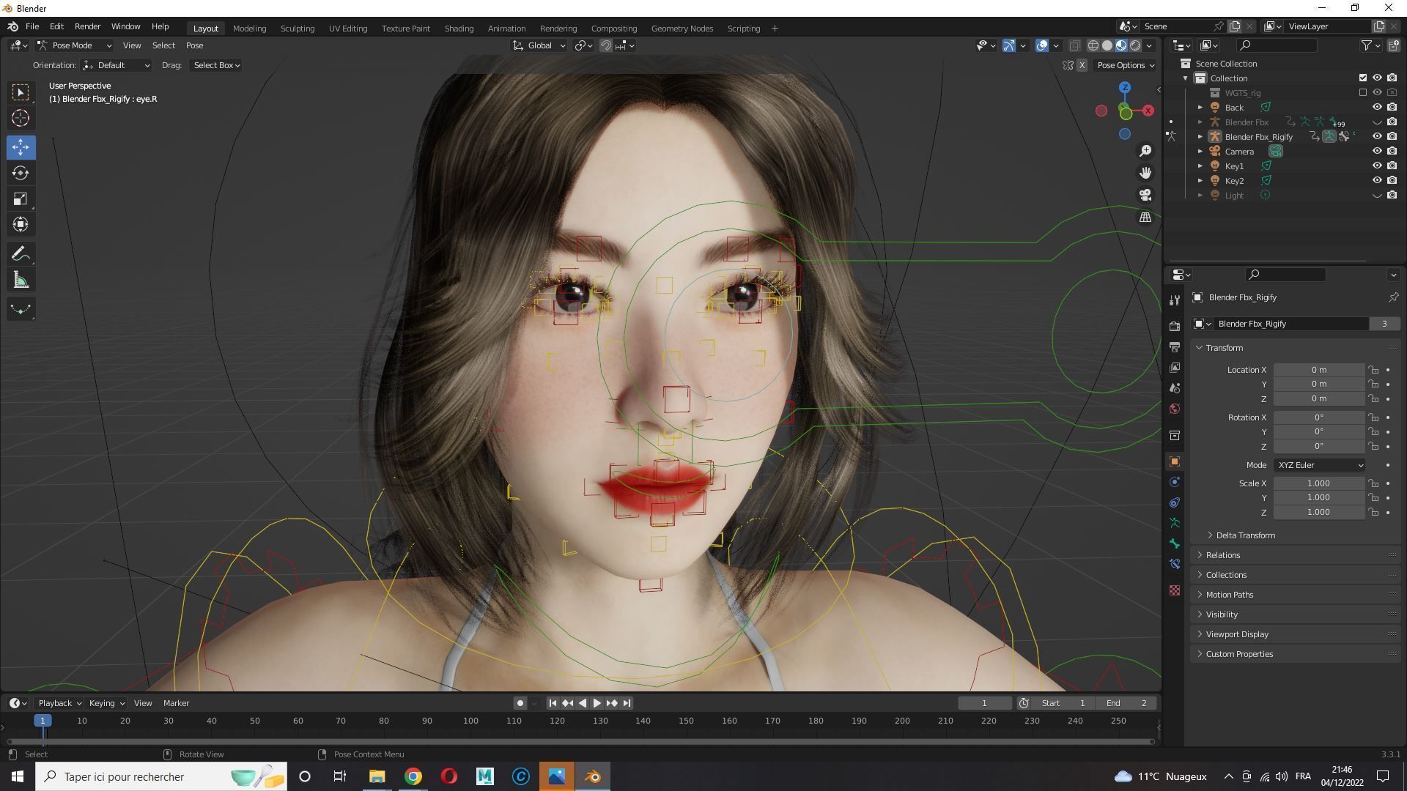
Task: Click the Scale X value slider
Action: tap(1318, 483)
